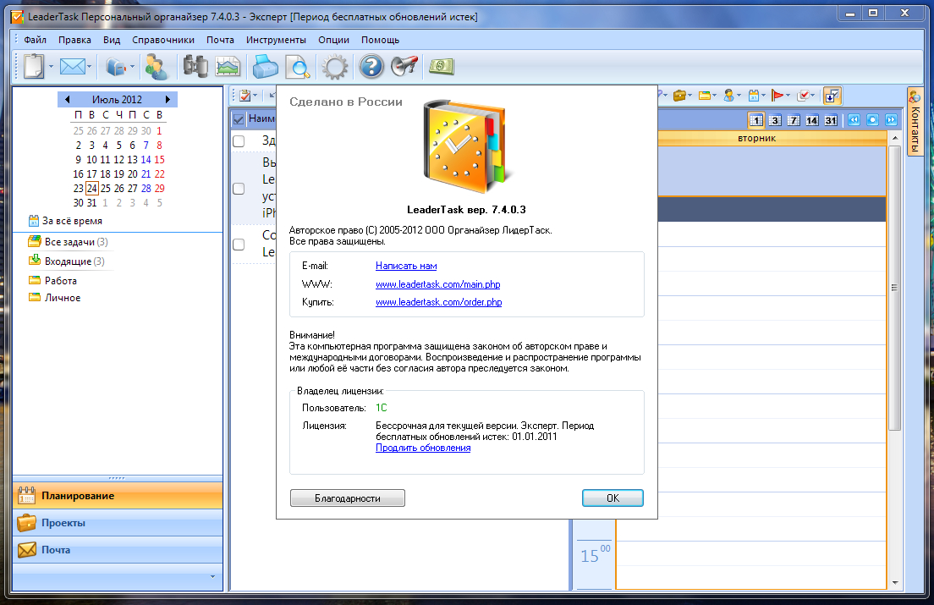Click the yellow folder category filter icon
Screen dimensions: 934x605
point(705,96)
